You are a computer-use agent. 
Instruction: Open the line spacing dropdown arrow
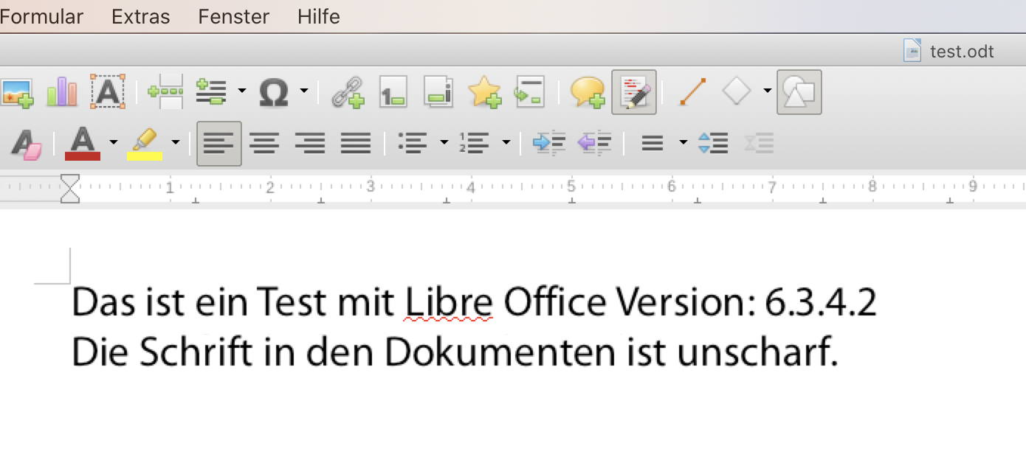click(683, 143)
